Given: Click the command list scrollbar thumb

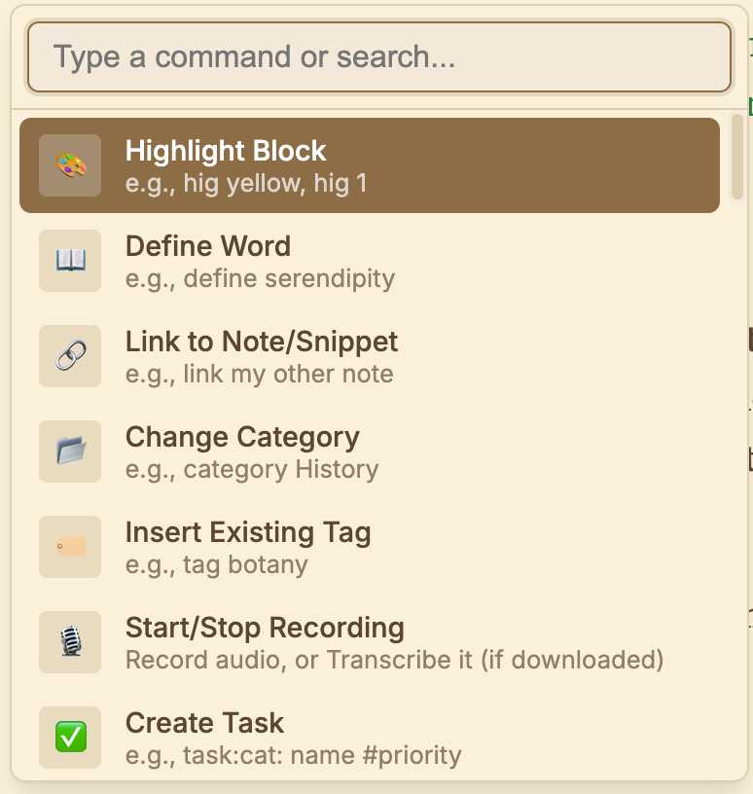Looking at the screenshot, I should click(737, 156).
